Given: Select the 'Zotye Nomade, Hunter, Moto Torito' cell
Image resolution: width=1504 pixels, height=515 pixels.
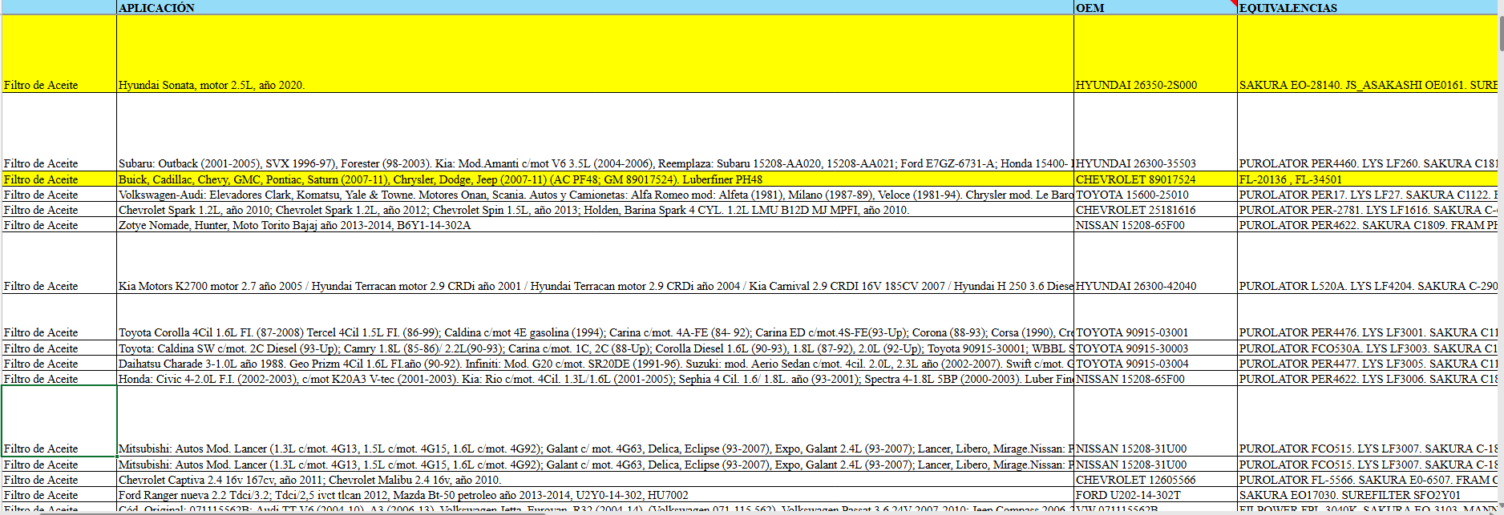Looking at the screenshot, I should 595,225.
